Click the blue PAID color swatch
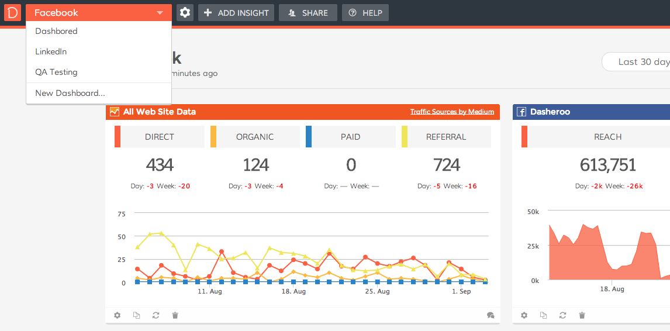 (309, 137)
